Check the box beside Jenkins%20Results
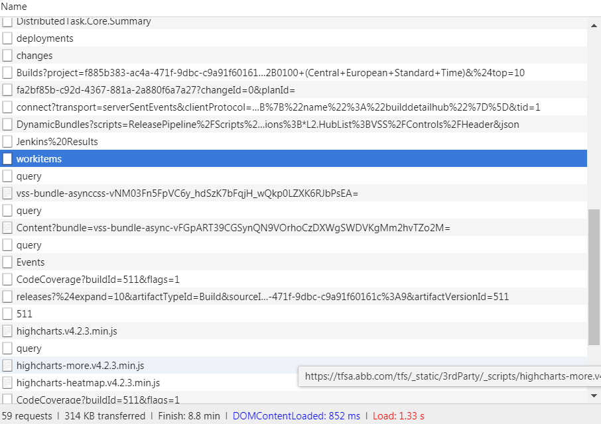This screenshot has height=424, width=601. click(x=7, y=141)
